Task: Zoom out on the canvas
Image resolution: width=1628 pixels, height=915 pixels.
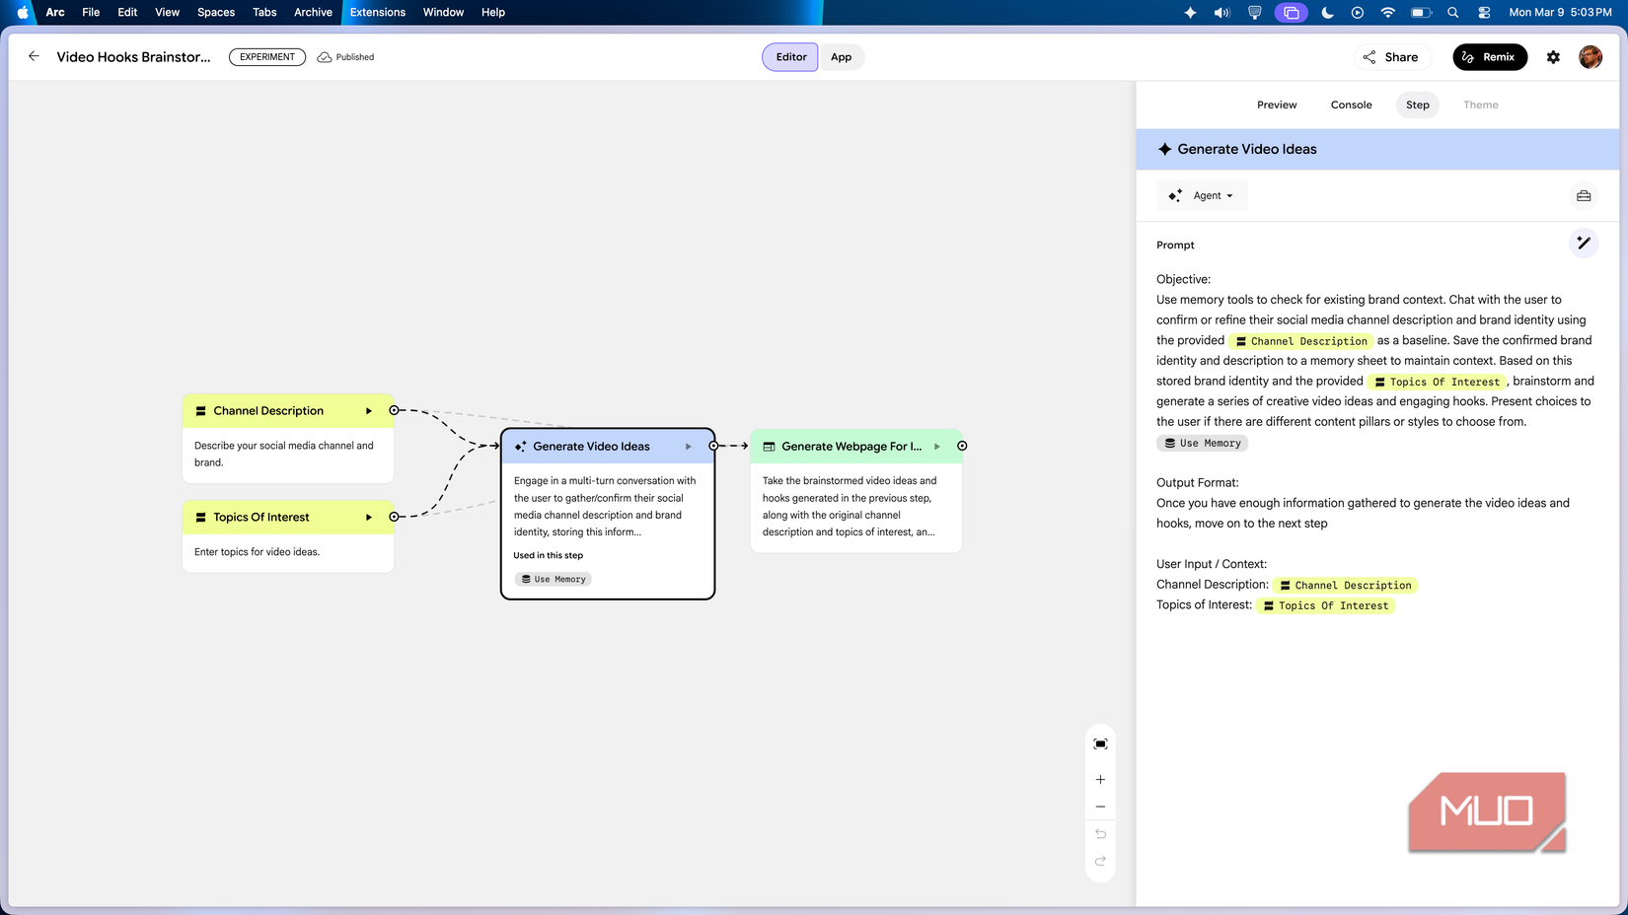Action: (x=1100, y=807)
